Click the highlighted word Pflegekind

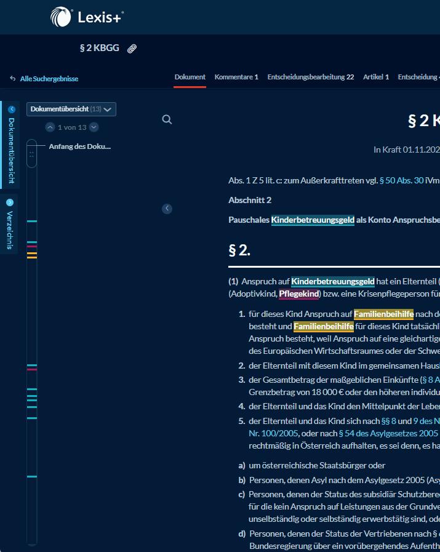pyautogui.click(x=299, y=294)
